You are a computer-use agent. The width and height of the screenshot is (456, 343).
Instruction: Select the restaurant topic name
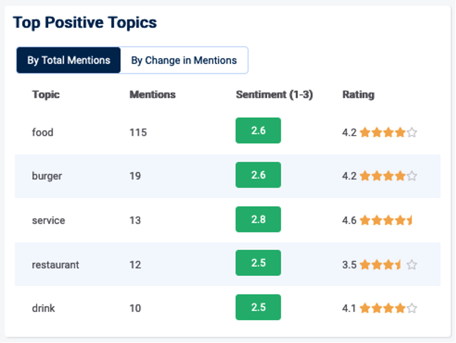click(x=56, y=265)
